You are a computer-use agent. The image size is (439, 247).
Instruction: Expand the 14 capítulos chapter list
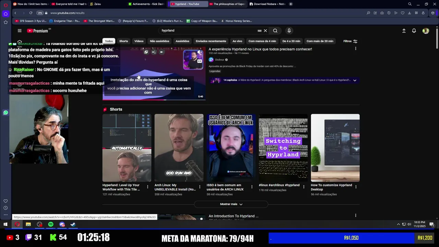[355, 80]
